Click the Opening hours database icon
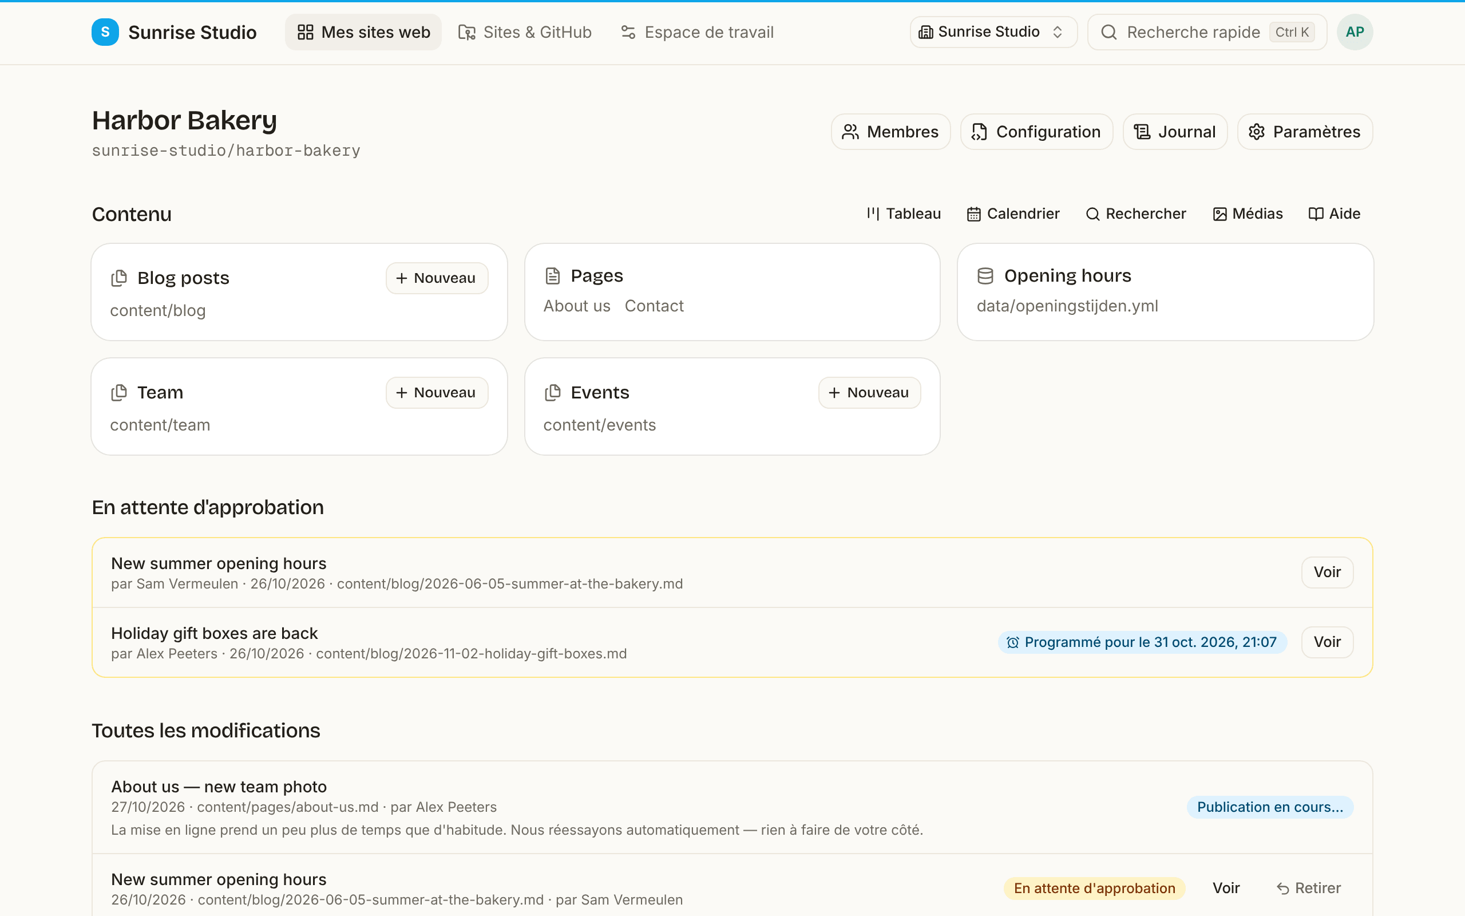Viewport: 1465px width, 916px height. (985, 275)
